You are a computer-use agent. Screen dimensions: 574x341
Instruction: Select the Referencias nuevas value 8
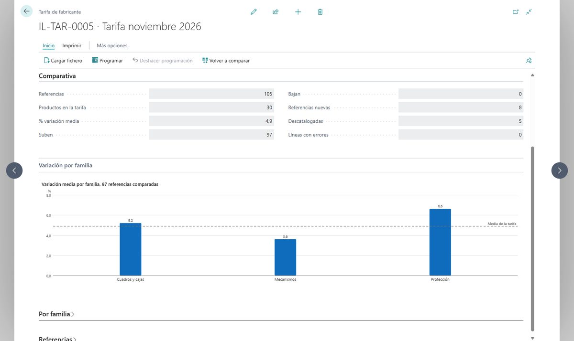tap(461, 107)
